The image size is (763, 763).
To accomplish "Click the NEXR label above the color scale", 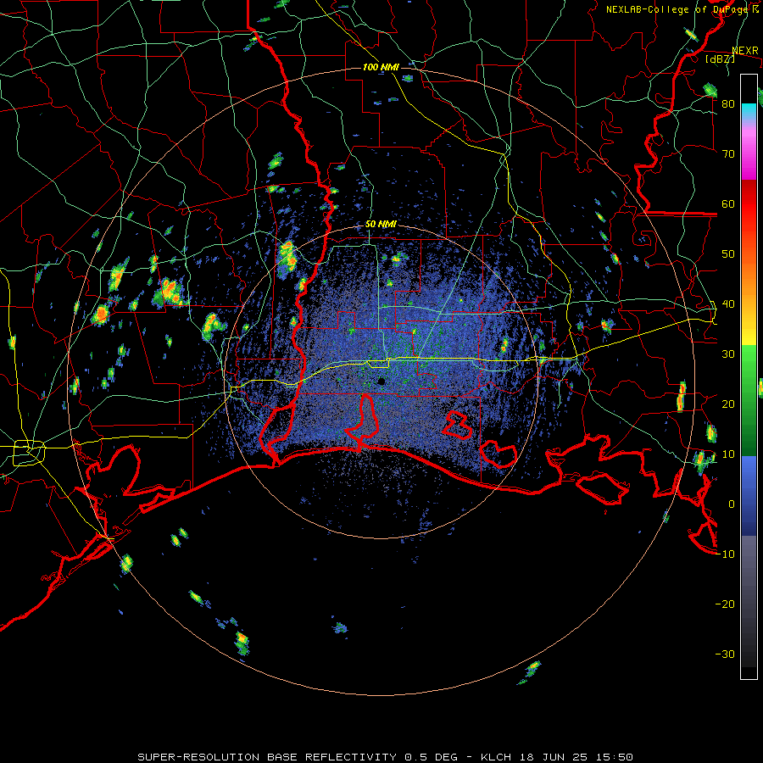I will [745, 51].
